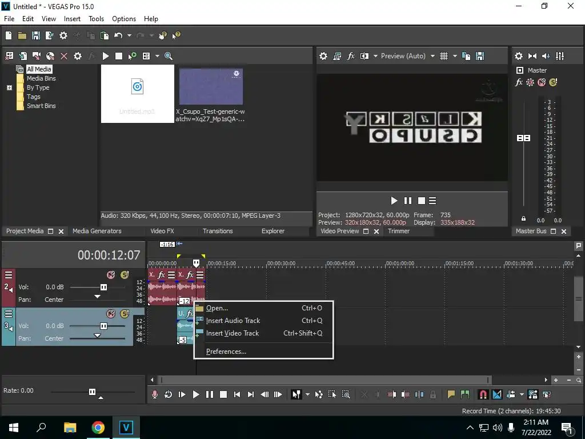Image resolution: width=585 pixels, height=439 pixels.
Task: Click the undo arrow icon
Action: (x=118, y=35)
